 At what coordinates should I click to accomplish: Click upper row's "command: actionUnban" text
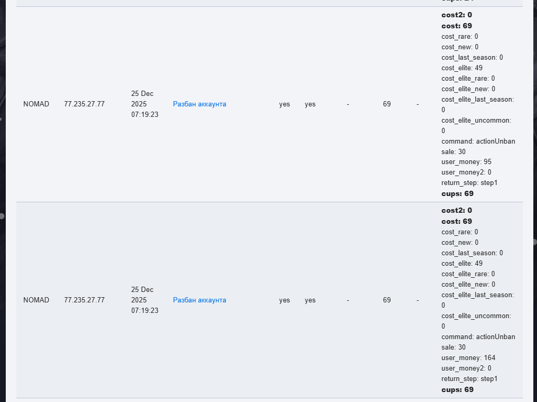pos(478,141)
